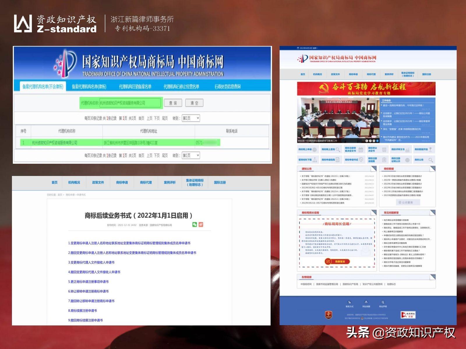Open 商标注册证明公示 globe icon

[x=407, y=160]
